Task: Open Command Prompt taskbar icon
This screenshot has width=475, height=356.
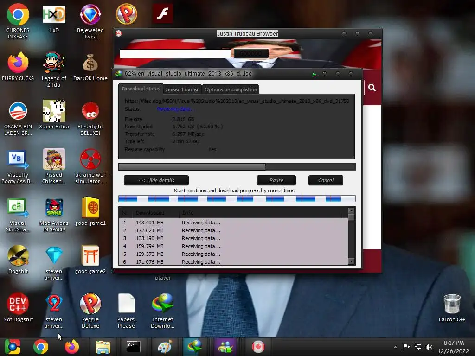Action: click(x=133, y=347)
